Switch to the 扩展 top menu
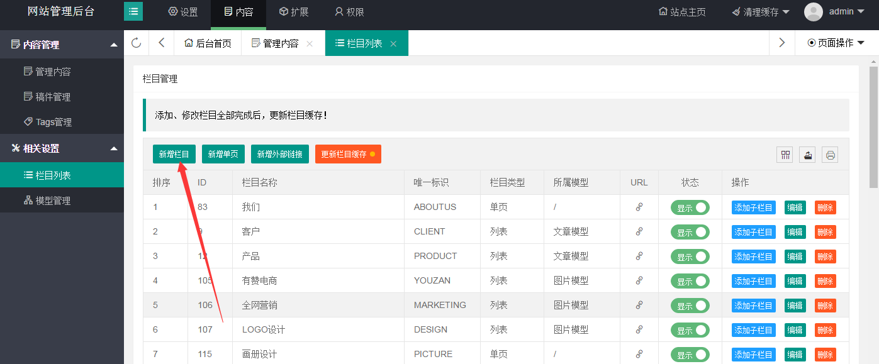 click(293, 12)
